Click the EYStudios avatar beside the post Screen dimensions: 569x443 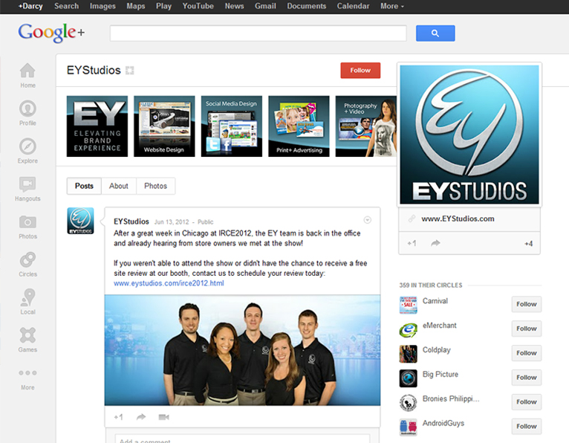click(80, 221)
